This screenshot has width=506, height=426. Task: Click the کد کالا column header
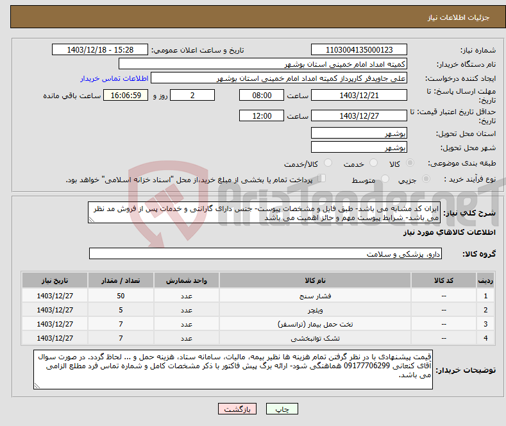pos(444,280)
